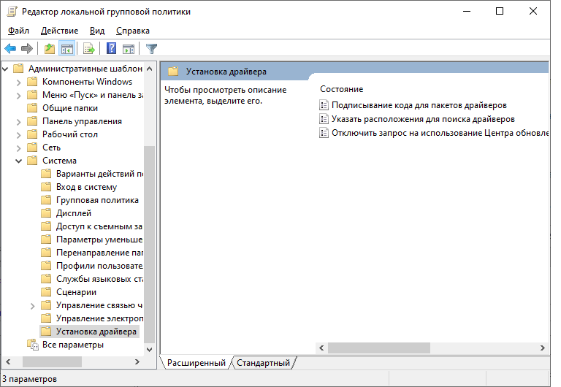Select policy Подписывание кода для пакетов драйверов
Viewport: 561px width, 387px height.
point(419,105)
